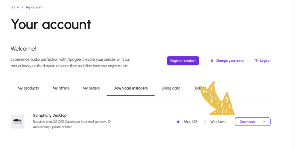295x149 pixels.
Task: Click the chevron arrow on the Download button
Action: click(x=264, y=122)
